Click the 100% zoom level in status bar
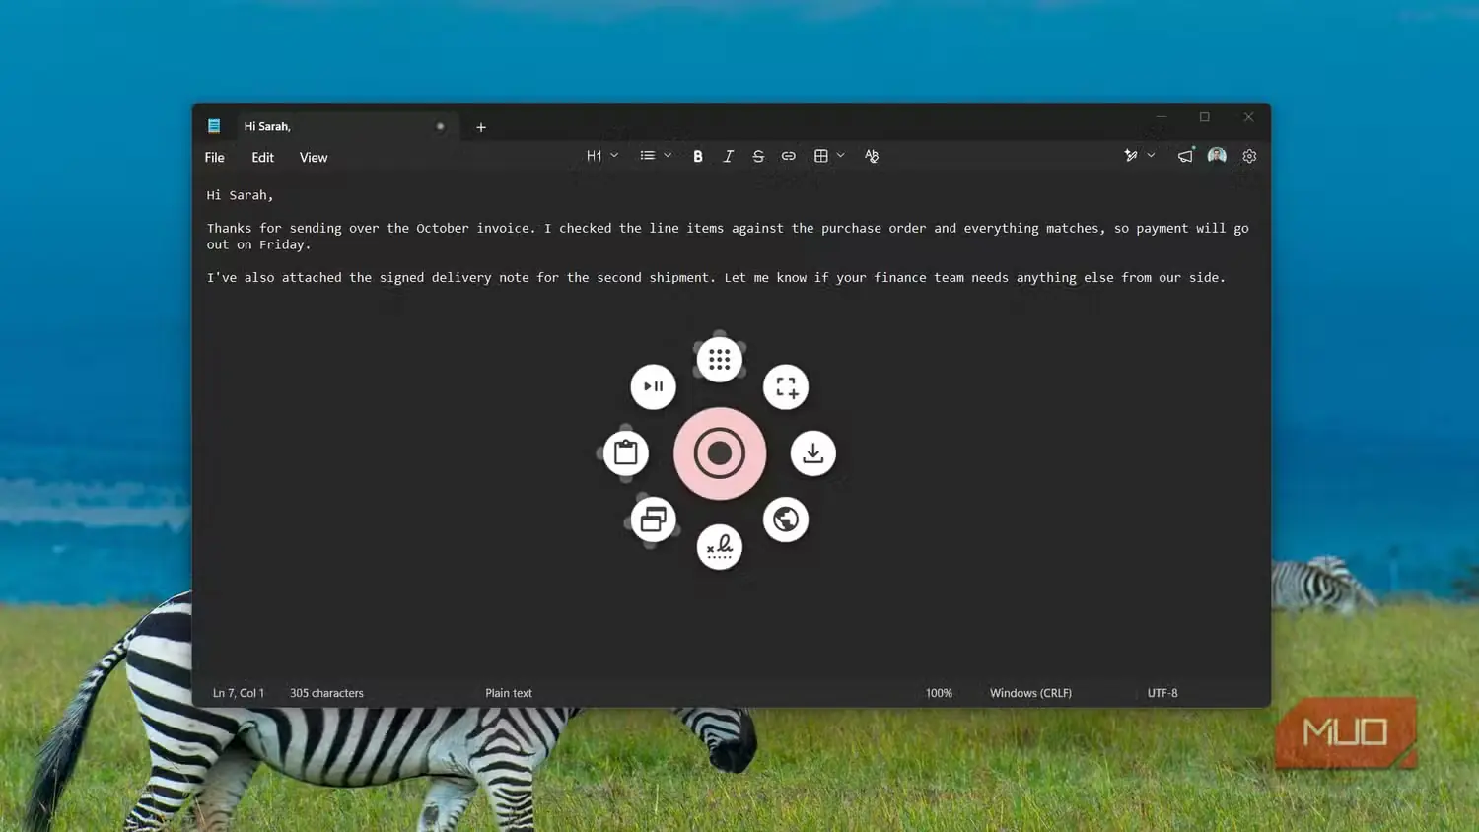 pos(939,693)
